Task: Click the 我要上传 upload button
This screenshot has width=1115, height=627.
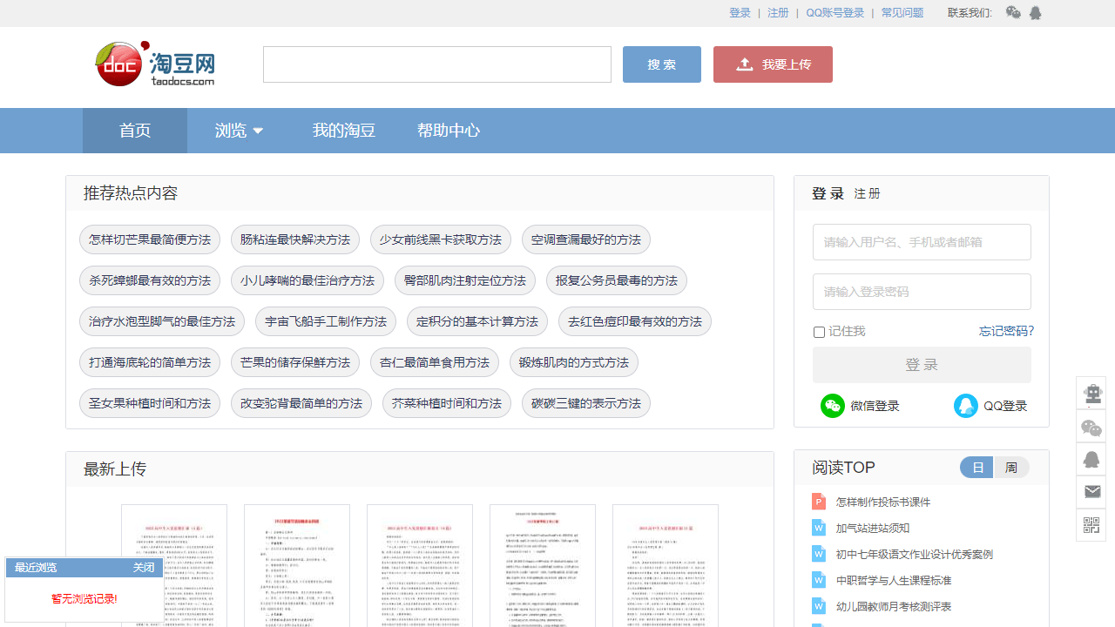Action: (773, 64)
